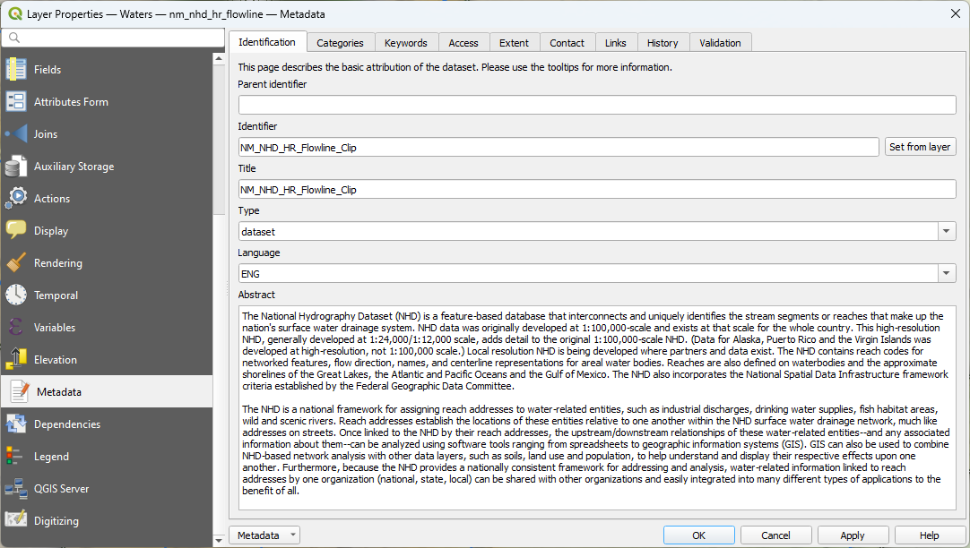Screen dimensions: 970x548
Task: Open the Elevation icon
Action: pyautogui.click(x=16, y=359)
